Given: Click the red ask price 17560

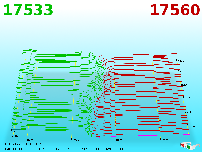Looking at the screenshot, I should click(x=175, y=10).
